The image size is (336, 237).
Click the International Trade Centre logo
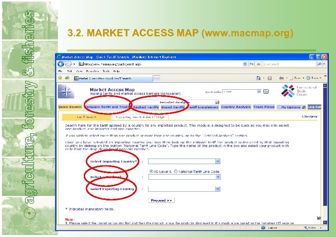pos(289,91)
